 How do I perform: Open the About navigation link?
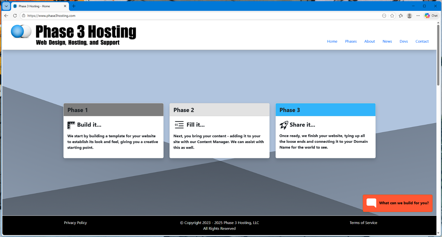(370, 42)
